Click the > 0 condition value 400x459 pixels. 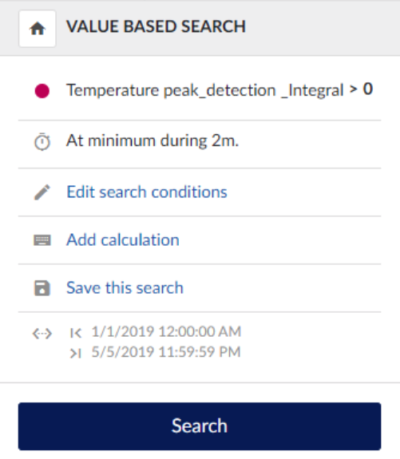click(362, 89)
